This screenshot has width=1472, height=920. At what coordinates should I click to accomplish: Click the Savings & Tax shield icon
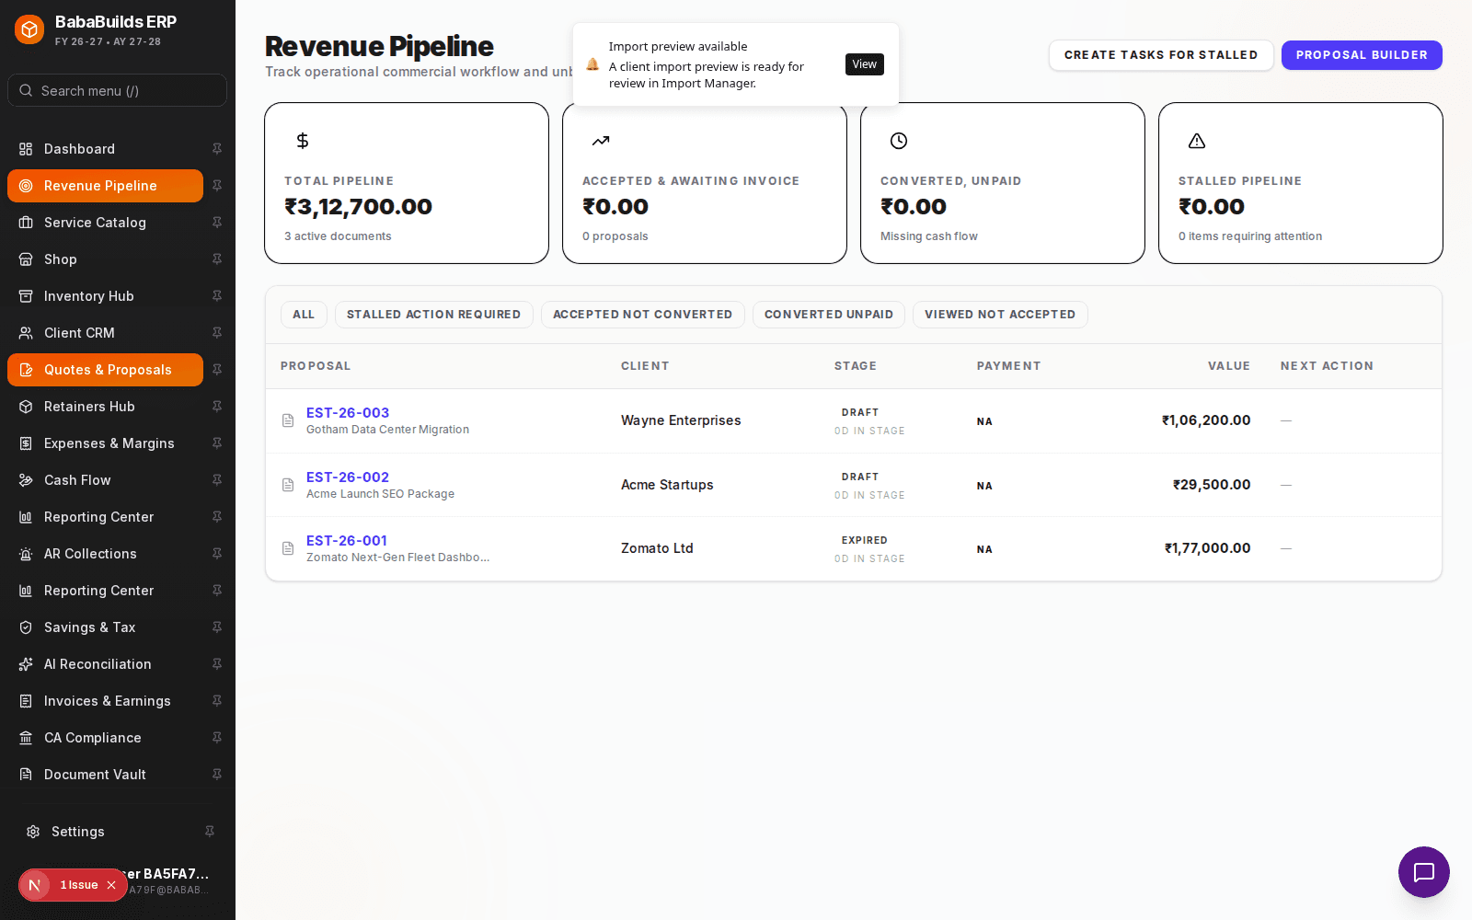coord(26,627)
